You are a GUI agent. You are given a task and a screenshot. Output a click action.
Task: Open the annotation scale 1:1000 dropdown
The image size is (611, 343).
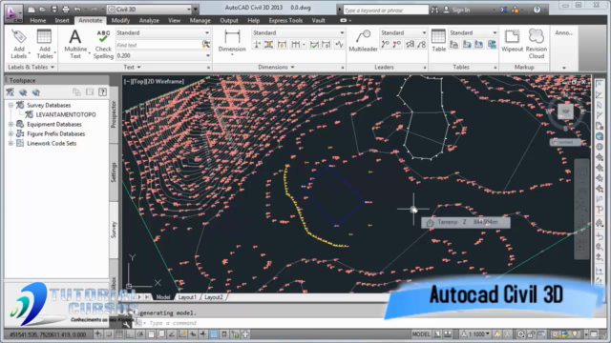tap(475, 334)
